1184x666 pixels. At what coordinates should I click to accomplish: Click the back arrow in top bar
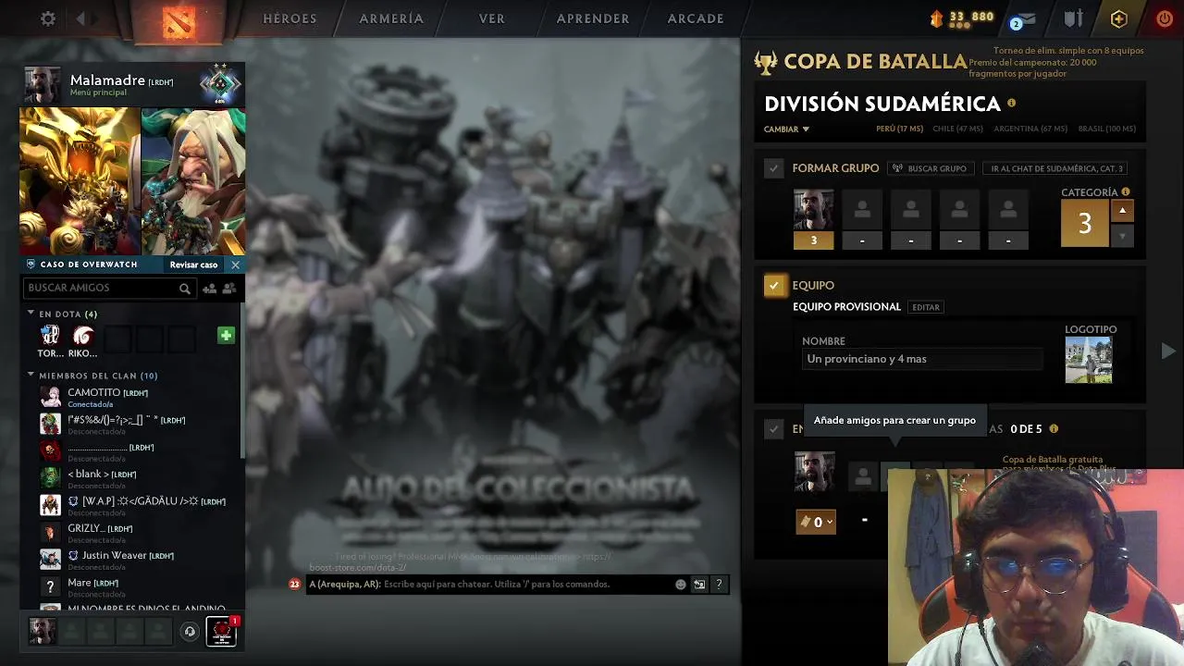coord(81,18)
